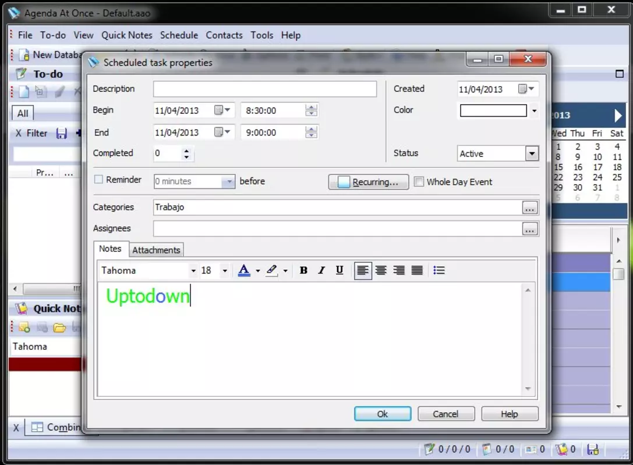Open the font name dropdown
Screen dimensions: 633x465
[x=193, y=271]
